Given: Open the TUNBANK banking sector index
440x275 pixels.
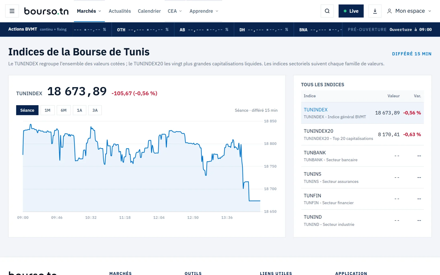Looking at the screenshot, I should (x=362, y=156).
